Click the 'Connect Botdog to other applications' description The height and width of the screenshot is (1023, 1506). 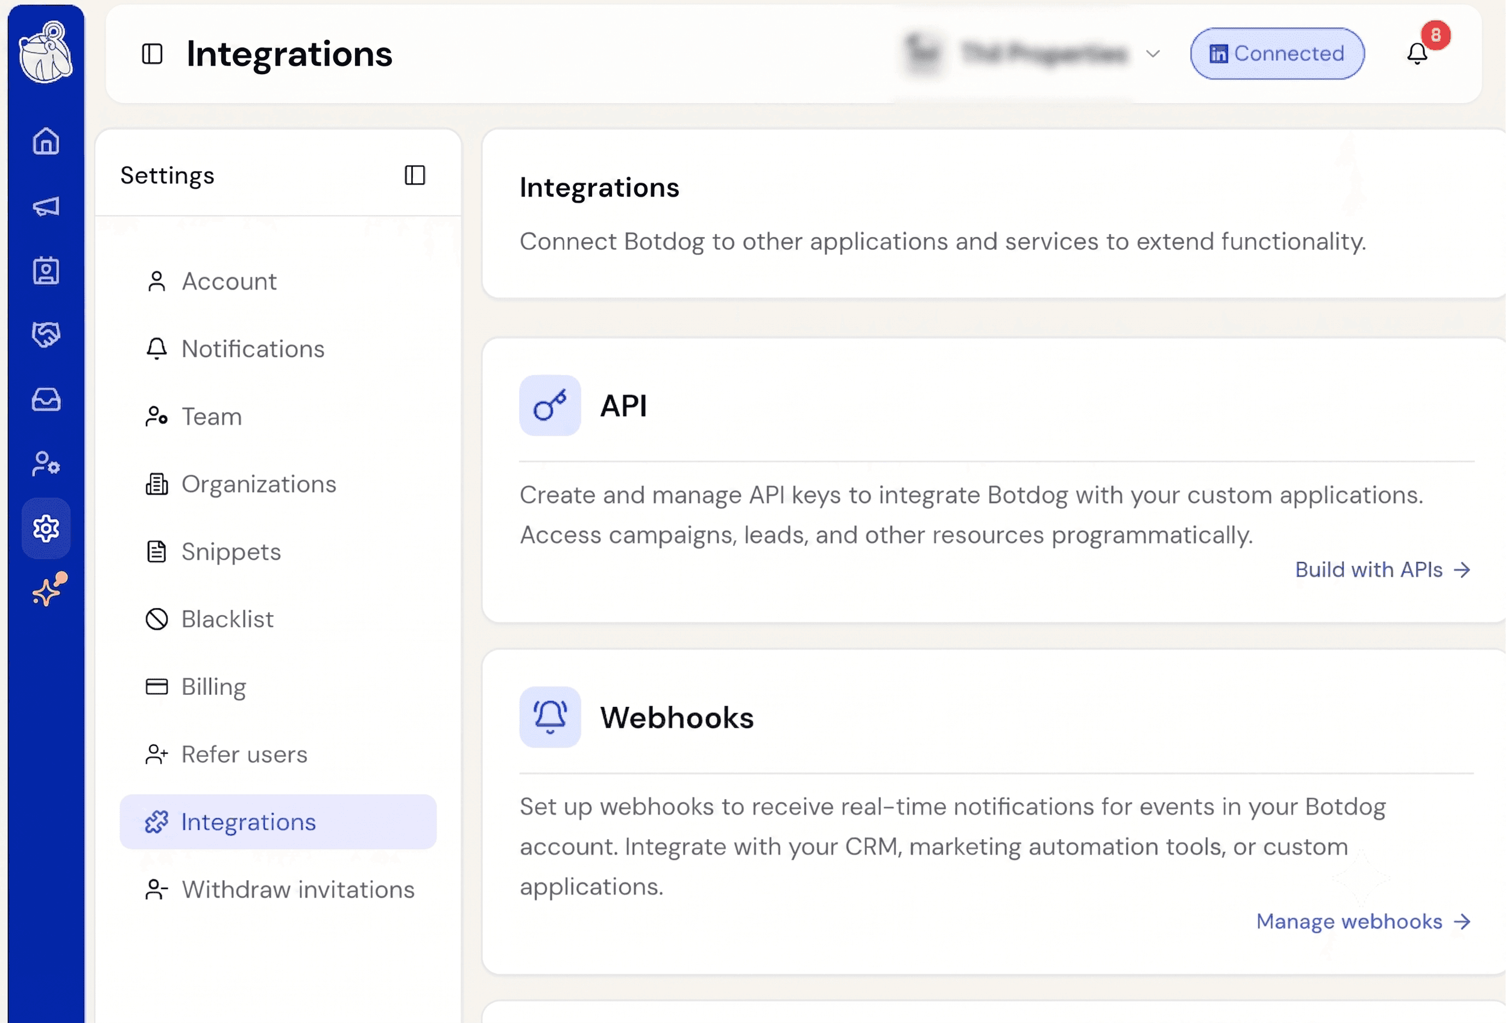pos(943,241)
